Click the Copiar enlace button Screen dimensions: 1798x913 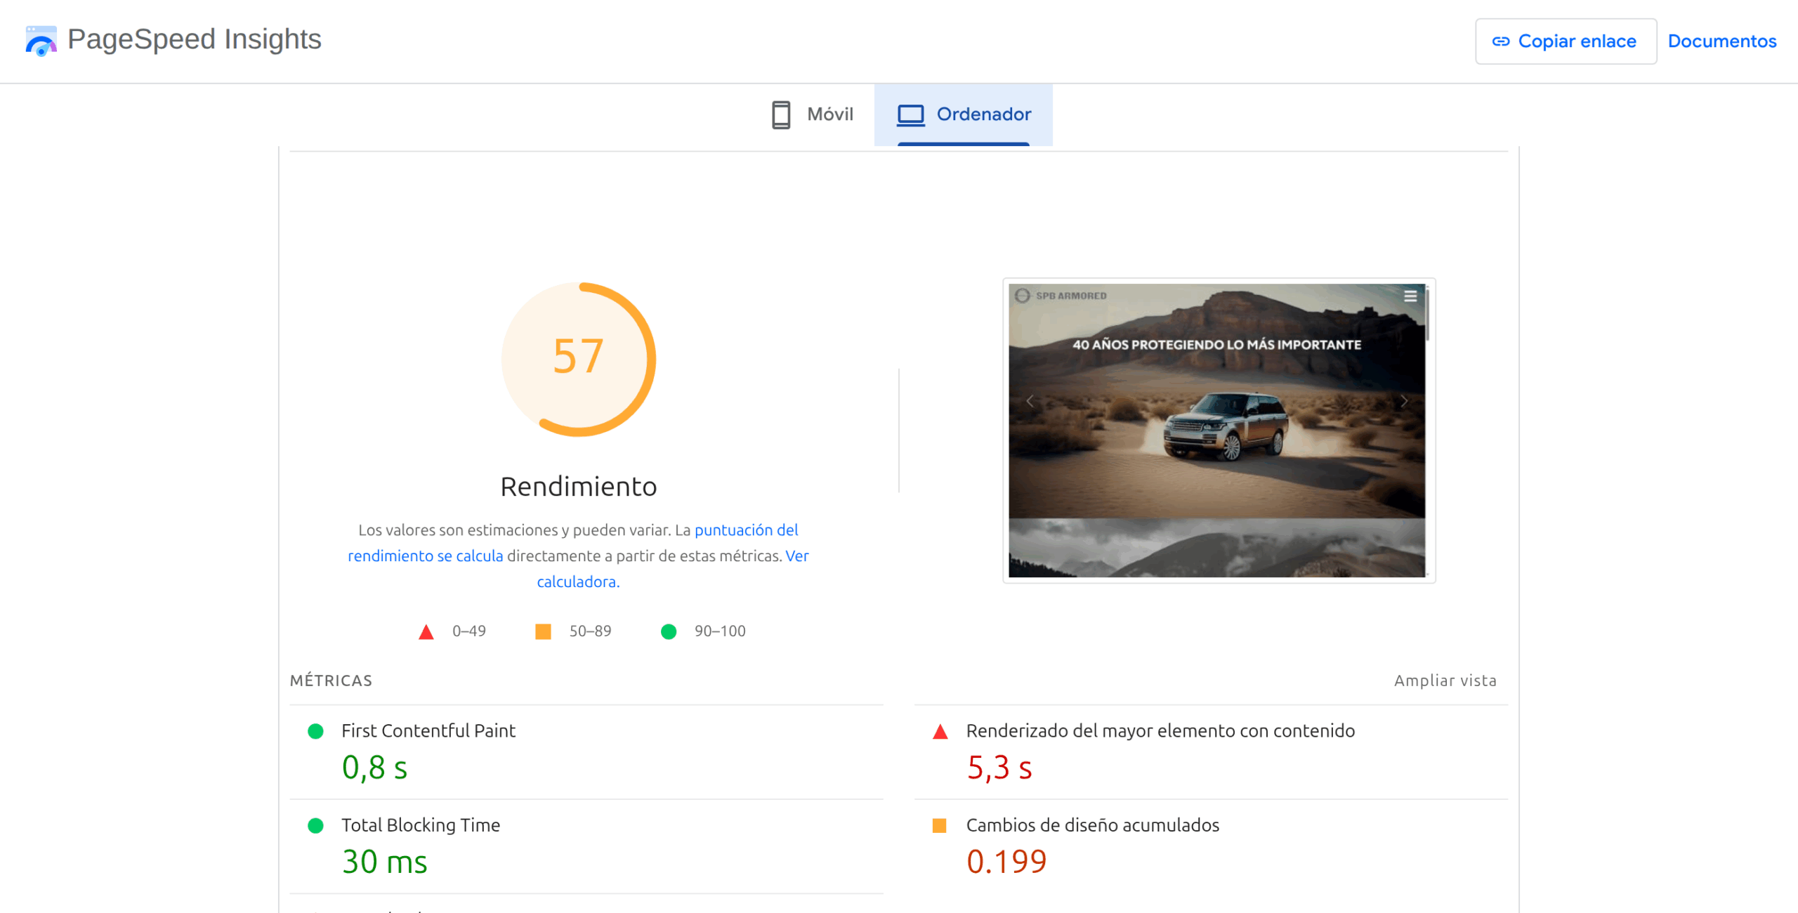pyautogui.click(x=1566, y=41)
